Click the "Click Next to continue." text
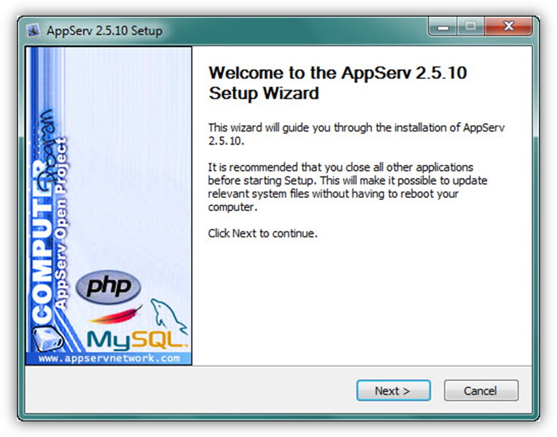The width and height of the screenshot is (557, 437). 262,233
